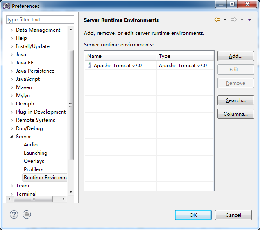Screen dimensions: 260x230
Task: Click the tree scroll down arrow
Action: click(71, 192)
